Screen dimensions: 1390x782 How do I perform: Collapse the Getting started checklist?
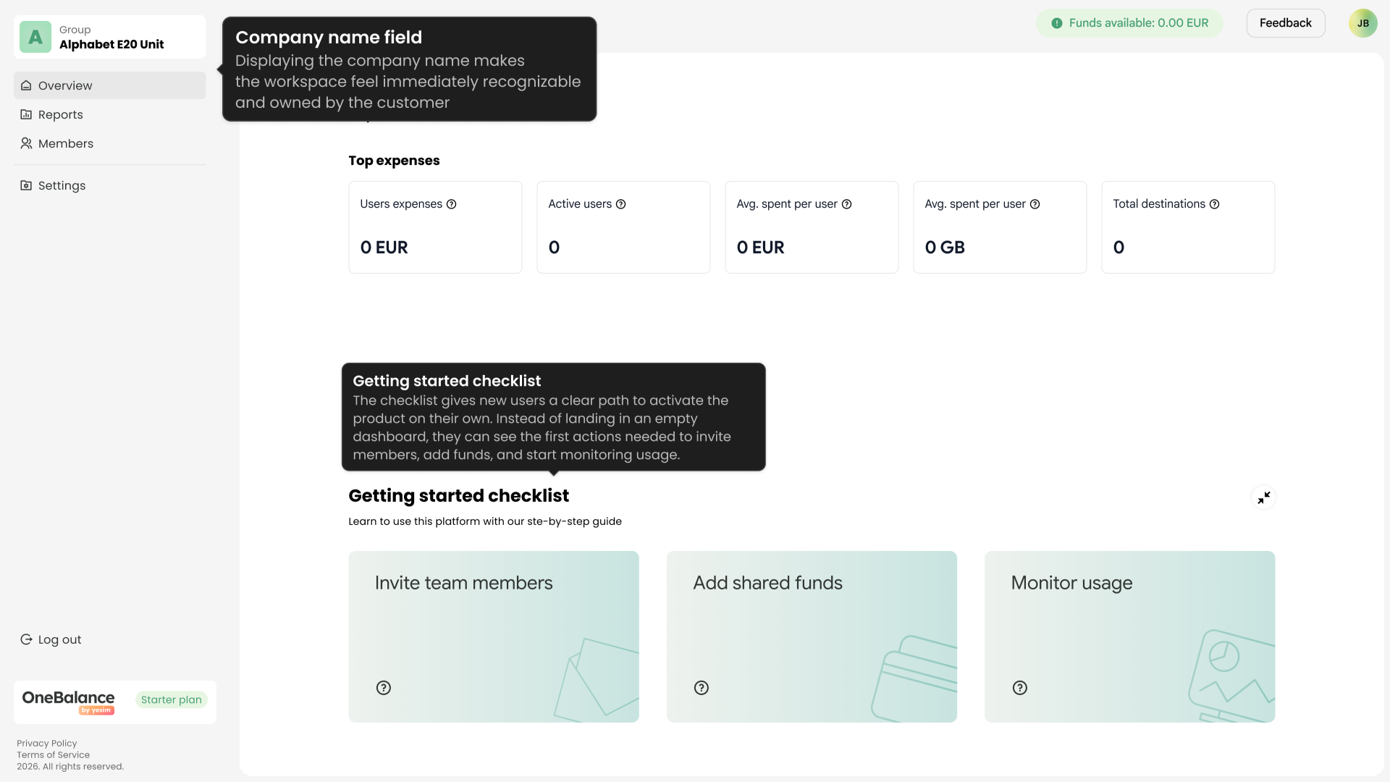point(1263,497)
